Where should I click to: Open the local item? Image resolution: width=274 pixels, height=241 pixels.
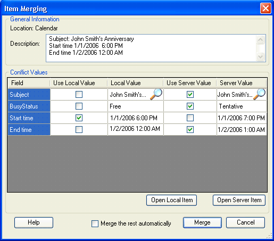[172, 201]
